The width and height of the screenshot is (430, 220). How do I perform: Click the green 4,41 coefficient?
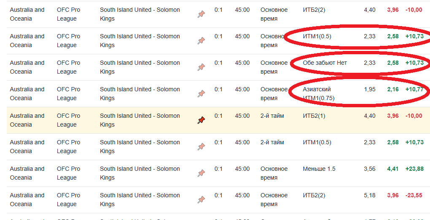tap(392, 169)
